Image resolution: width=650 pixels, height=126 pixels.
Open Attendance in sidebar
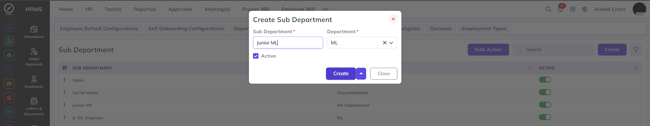(x=34, y=32)
